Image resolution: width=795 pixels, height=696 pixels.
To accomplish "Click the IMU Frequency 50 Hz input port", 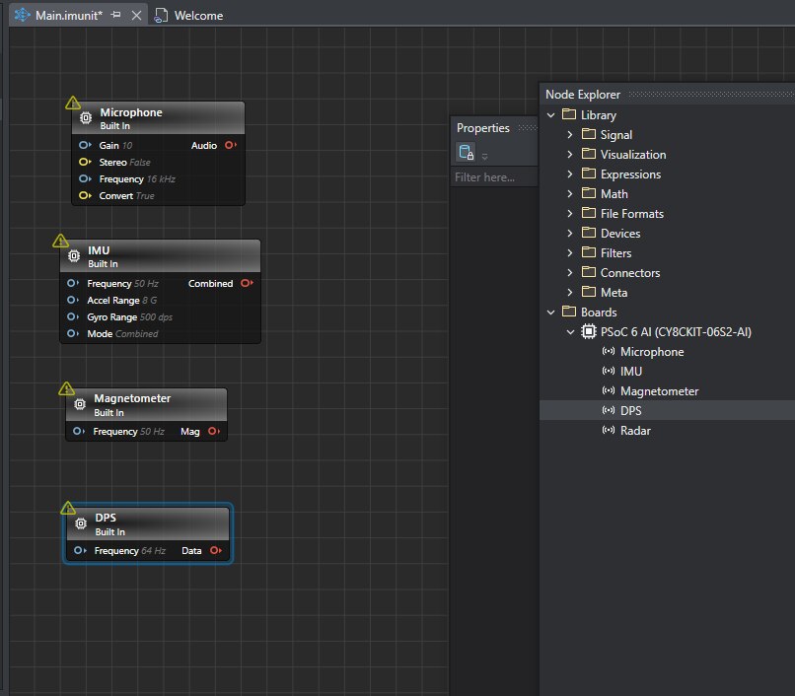I will [73, 283].
